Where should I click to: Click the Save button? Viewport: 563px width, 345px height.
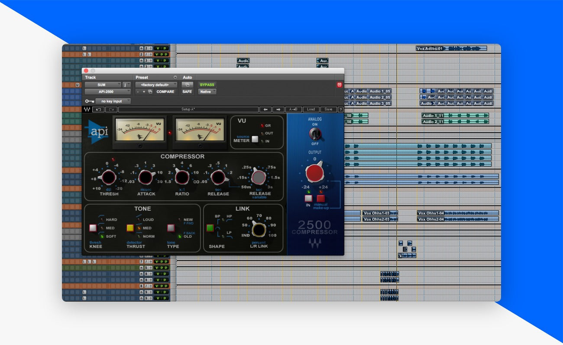[328, 110]
